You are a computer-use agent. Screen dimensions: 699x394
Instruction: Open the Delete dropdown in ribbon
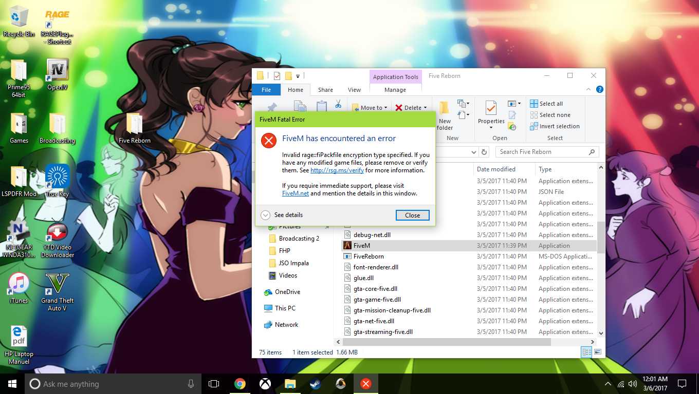(411, 108)
